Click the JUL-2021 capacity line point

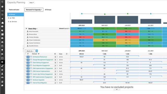pos(151,14)
